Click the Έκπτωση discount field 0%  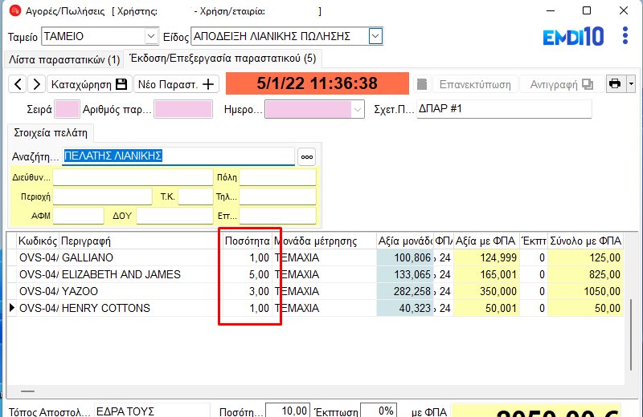(x=378, y=411)
